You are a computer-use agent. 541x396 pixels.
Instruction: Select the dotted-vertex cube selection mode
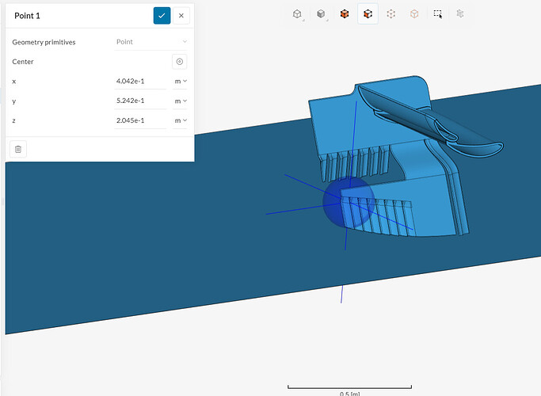click(x=391, y=14)
